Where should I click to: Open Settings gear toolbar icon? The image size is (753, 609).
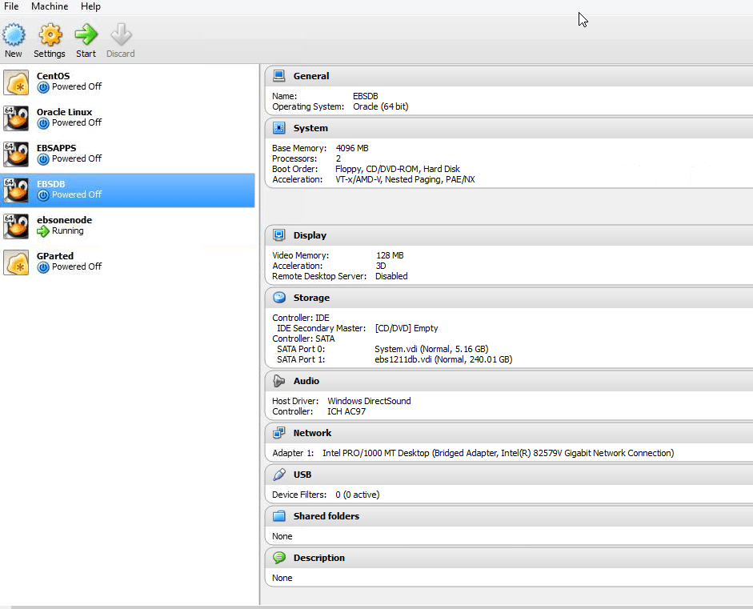pyautogui.click(x=50, y=34)
